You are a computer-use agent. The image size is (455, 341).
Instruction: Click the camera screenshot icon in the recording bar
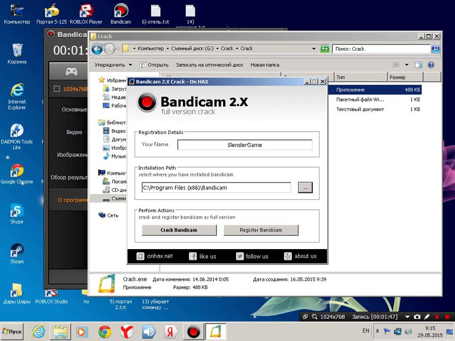coord(417,317)
